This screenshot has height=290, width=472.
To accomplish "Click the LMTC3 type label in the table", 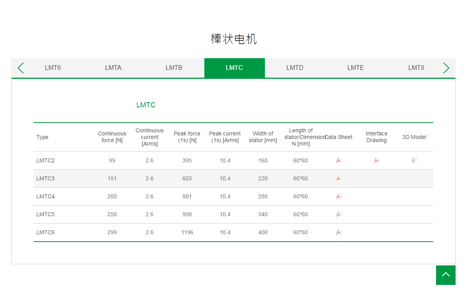I will [45, 178].
